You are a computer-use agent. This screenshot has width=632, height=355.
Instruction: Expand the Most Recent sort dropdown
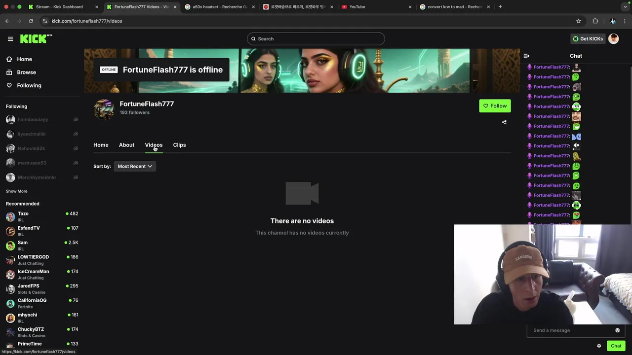135,167
